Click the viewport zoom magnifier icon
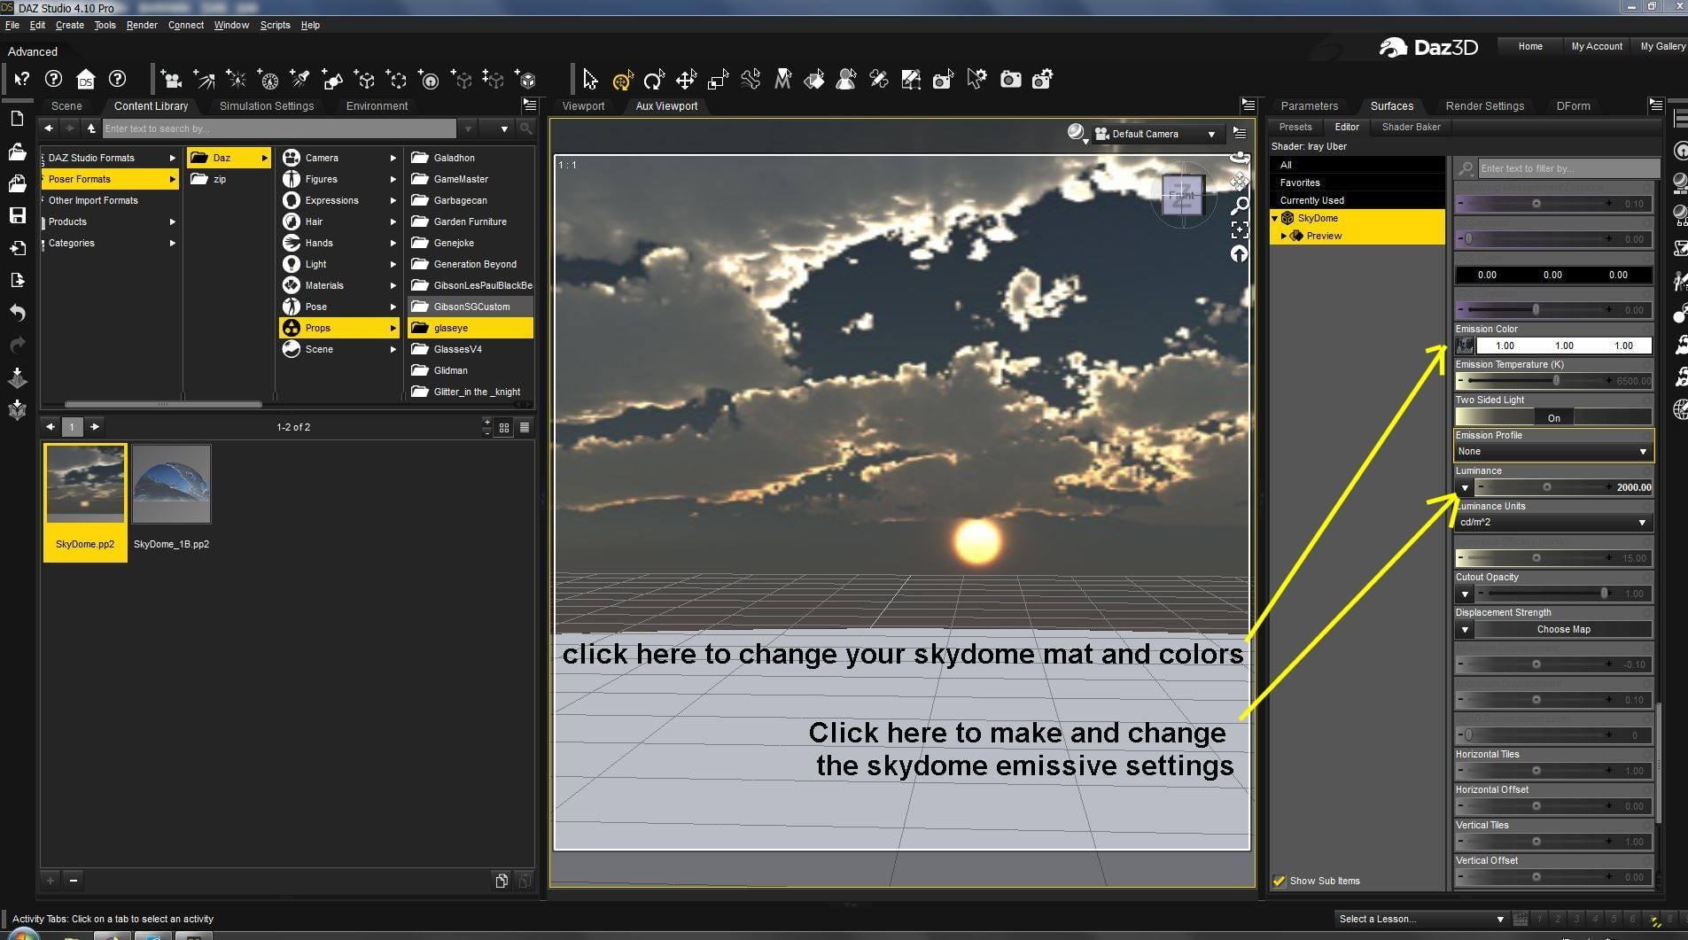This screenshot has height=940, width=1688. 1240,206
